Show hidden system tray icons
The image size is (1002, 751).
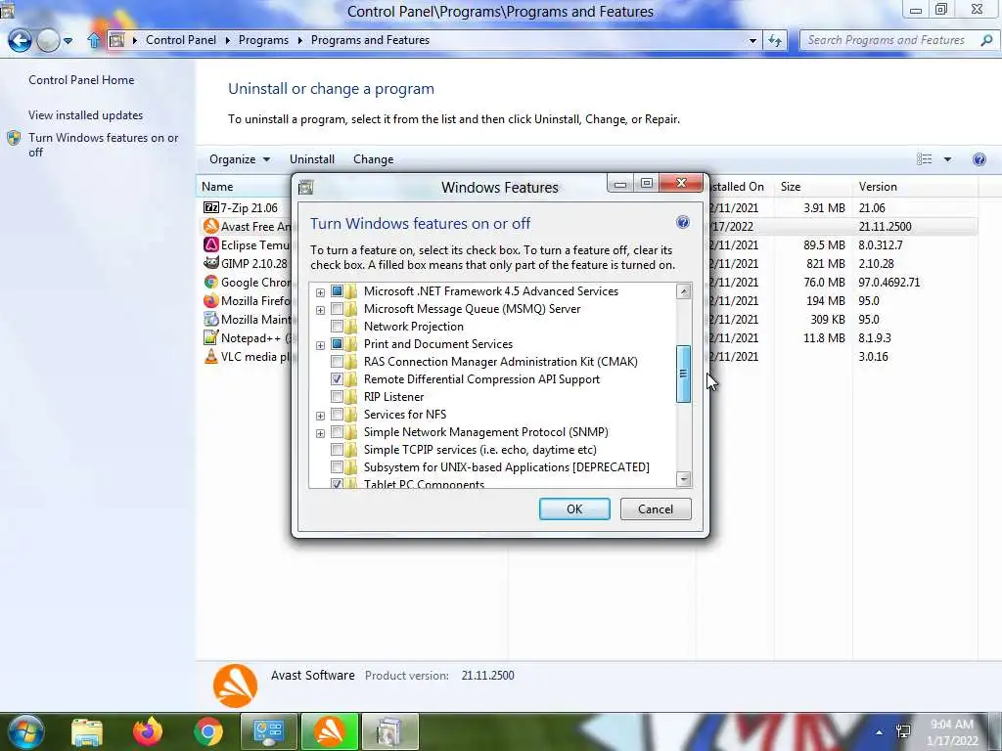coord(880,732)
